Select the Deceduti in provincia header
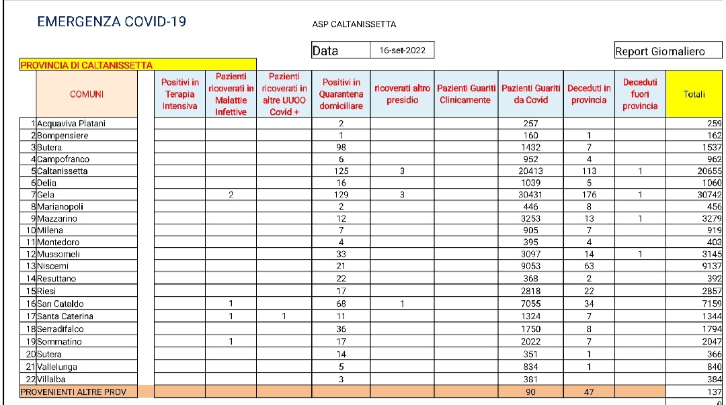Image resolution: width=726 pixels, height=405 pixels. [x=589, y=94]
